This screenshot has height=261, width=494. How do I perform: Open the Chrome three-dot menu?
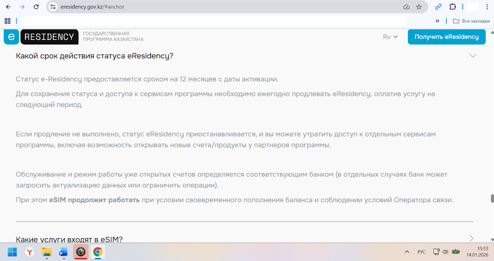tap(487, 7)
